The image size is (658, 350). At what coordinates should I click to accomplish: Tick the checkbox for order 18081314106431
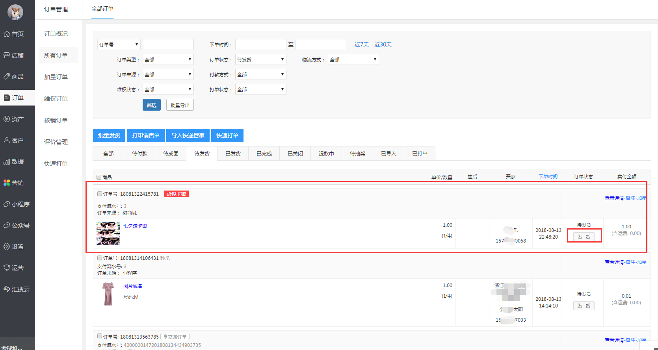100,258
